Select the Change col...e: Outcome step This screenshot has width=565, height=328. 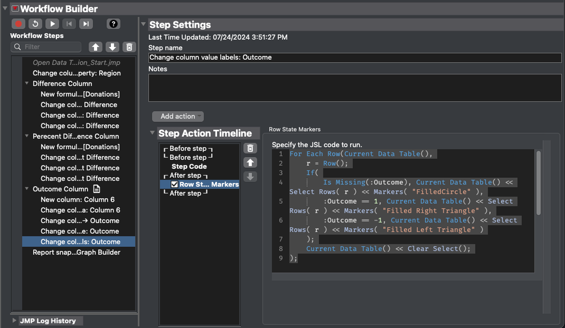[x=80, y=231]
